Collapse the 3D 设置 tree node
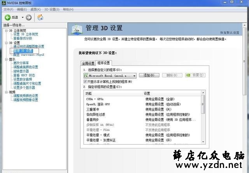 [6, 43]
